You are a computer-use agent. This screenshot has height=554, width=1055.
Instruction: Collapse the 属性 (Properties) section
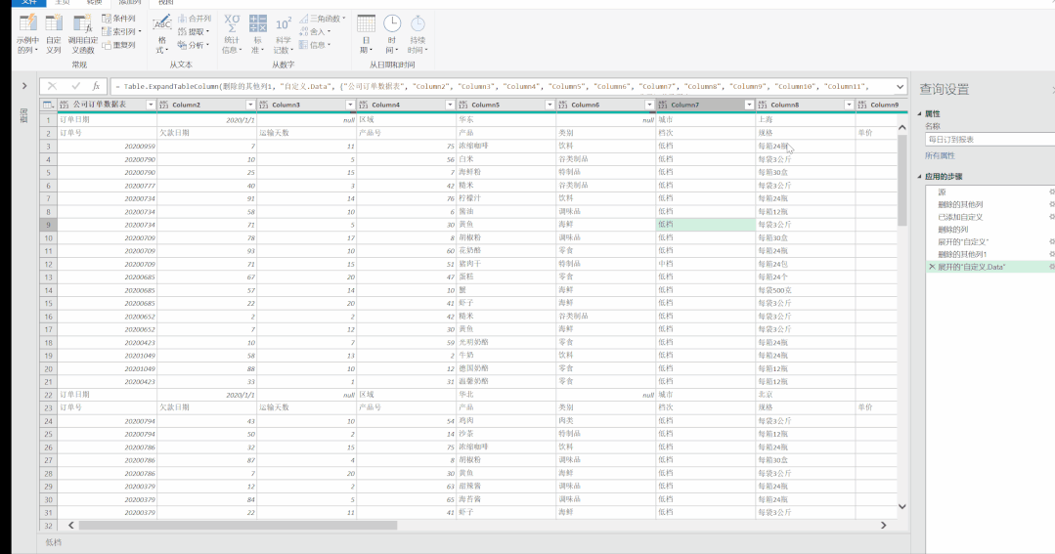click(x=920, y=113)
